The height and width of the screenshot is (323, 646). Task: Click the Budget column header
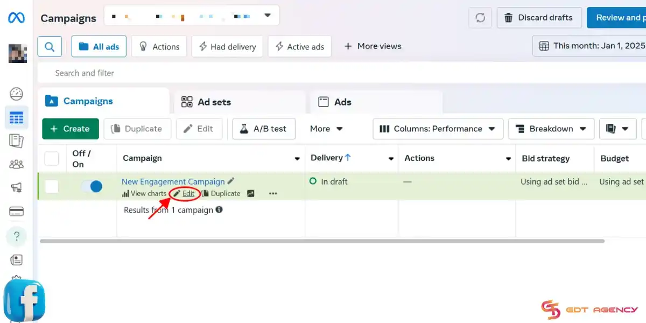point(615,158)
